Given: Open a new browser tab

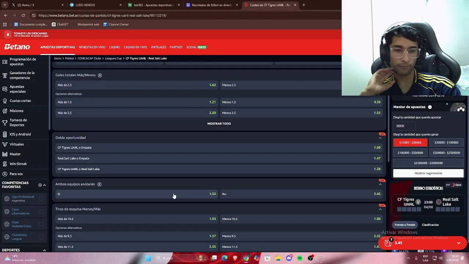Looking at the screenshot, I should 304,5.
